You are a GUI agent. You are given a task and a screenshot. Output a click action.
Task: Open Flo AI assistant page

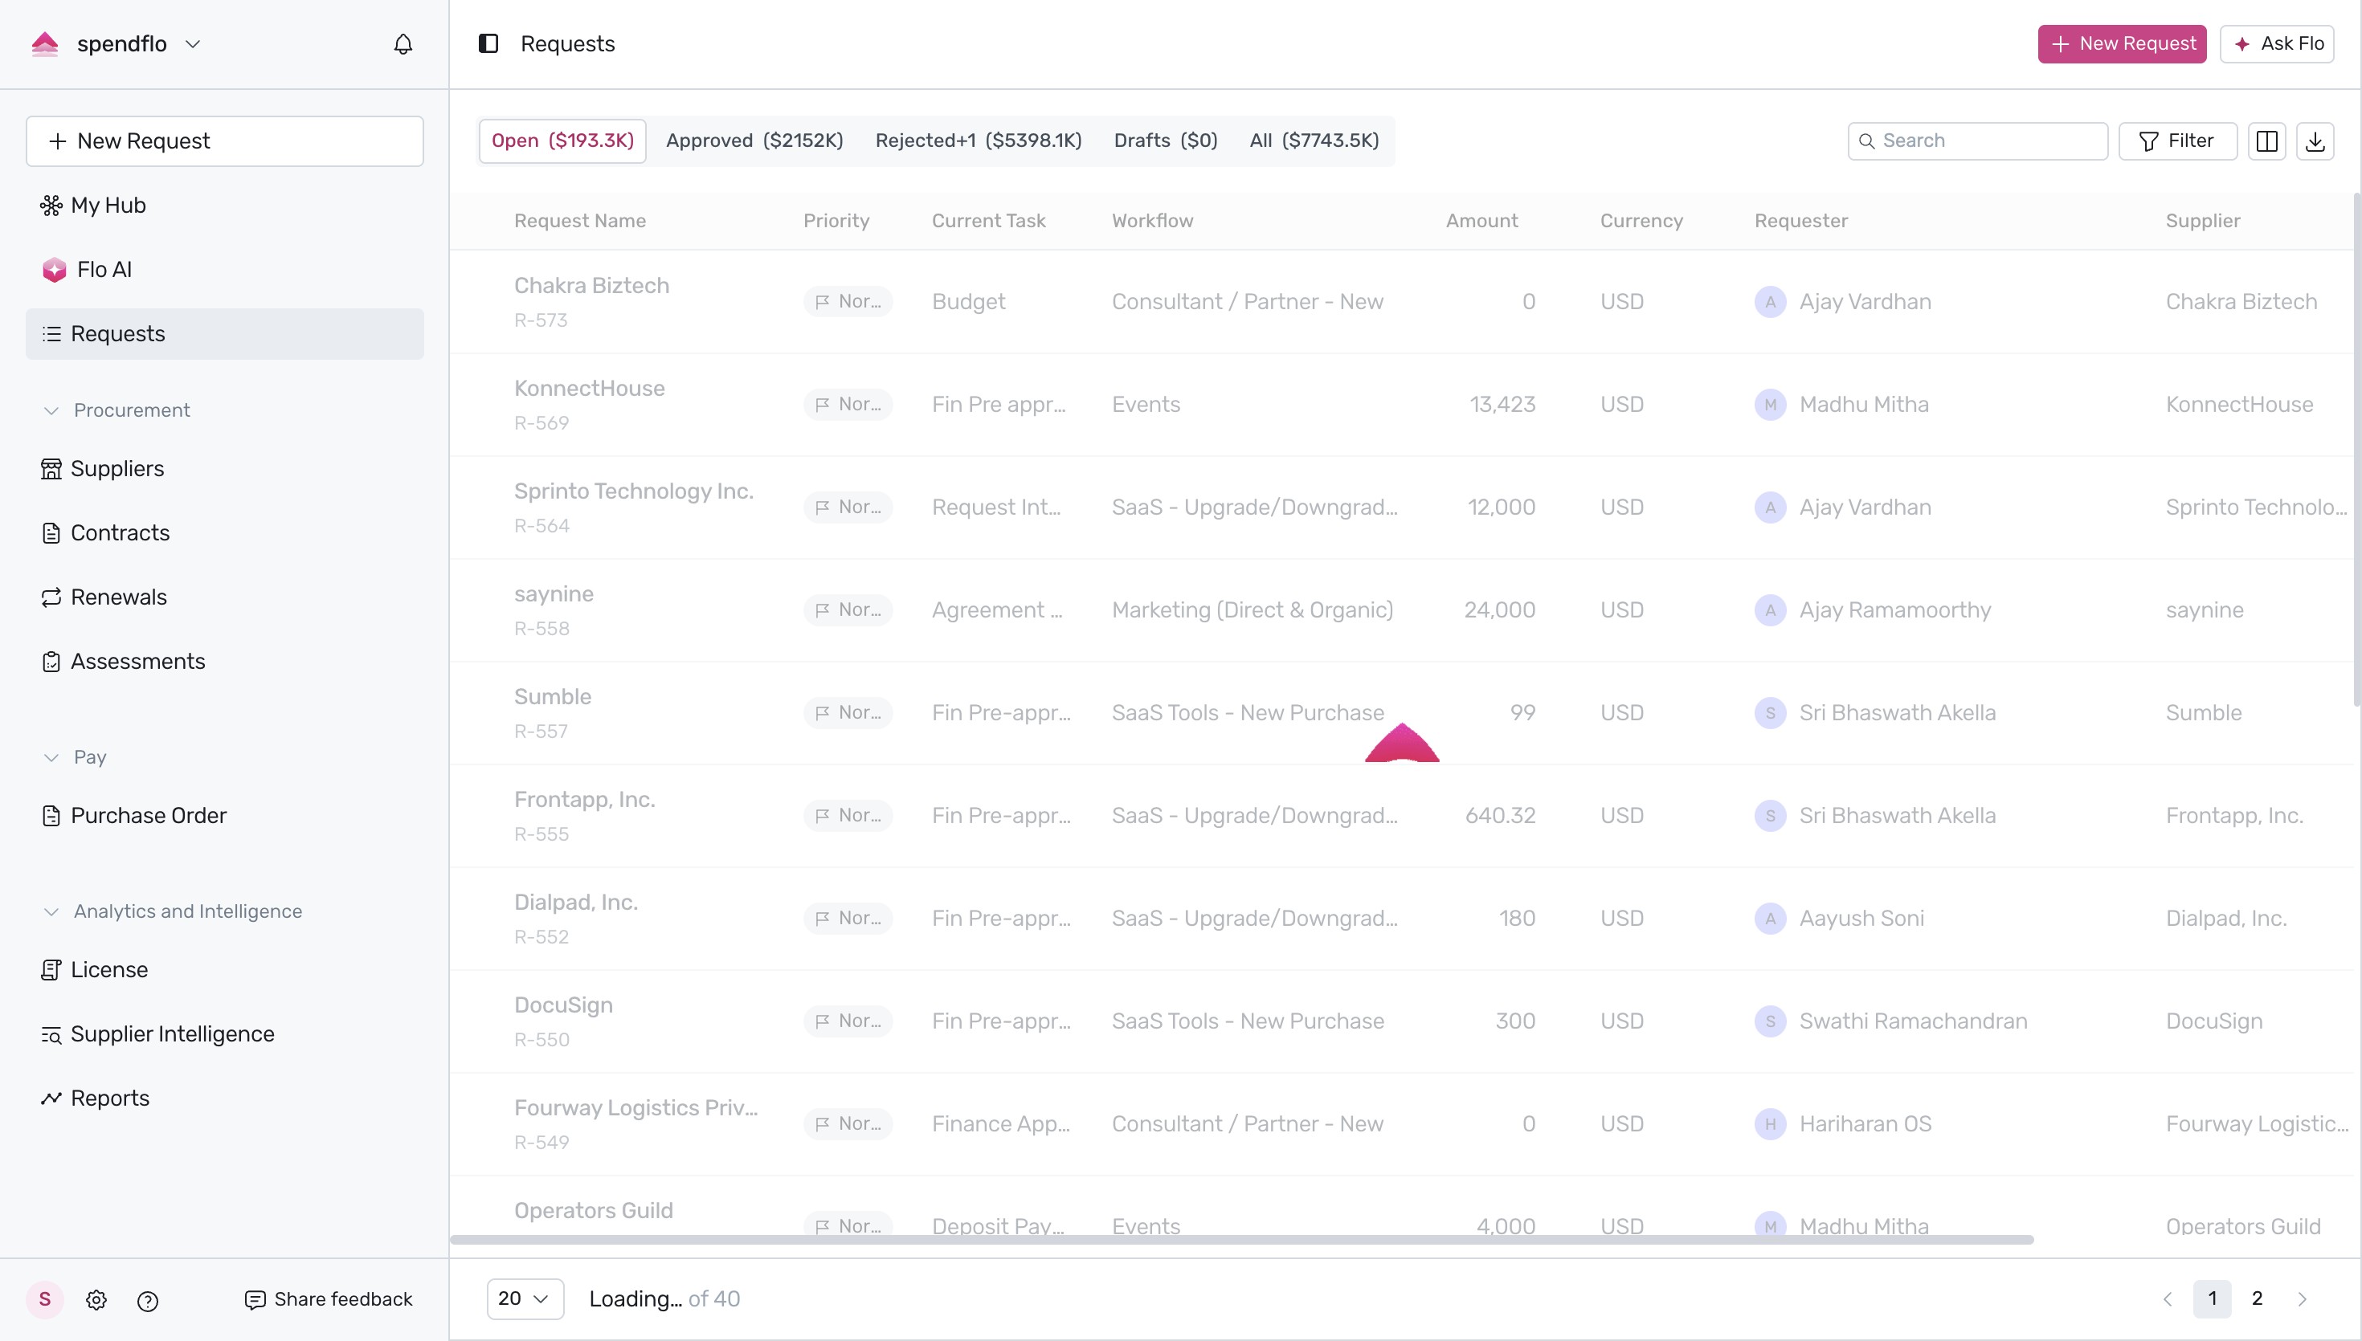click(x=225, y=269)
